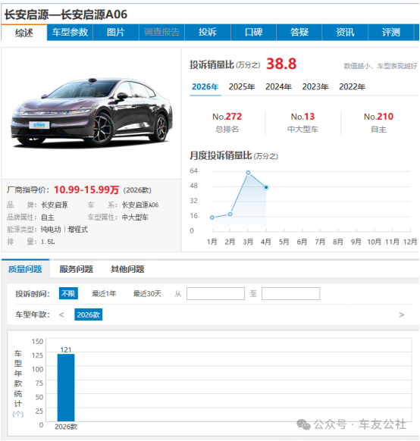This screenshot has width=420, height=441.
Task: Click the January data point on chart
Action: coord(212,217)
